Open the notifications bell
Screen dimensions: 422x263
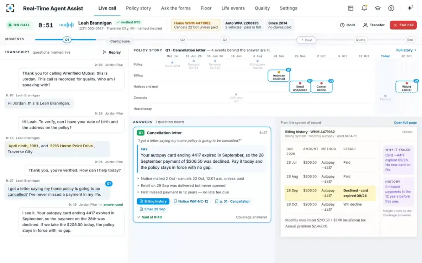pyautogui.click(x=364, y=8)
